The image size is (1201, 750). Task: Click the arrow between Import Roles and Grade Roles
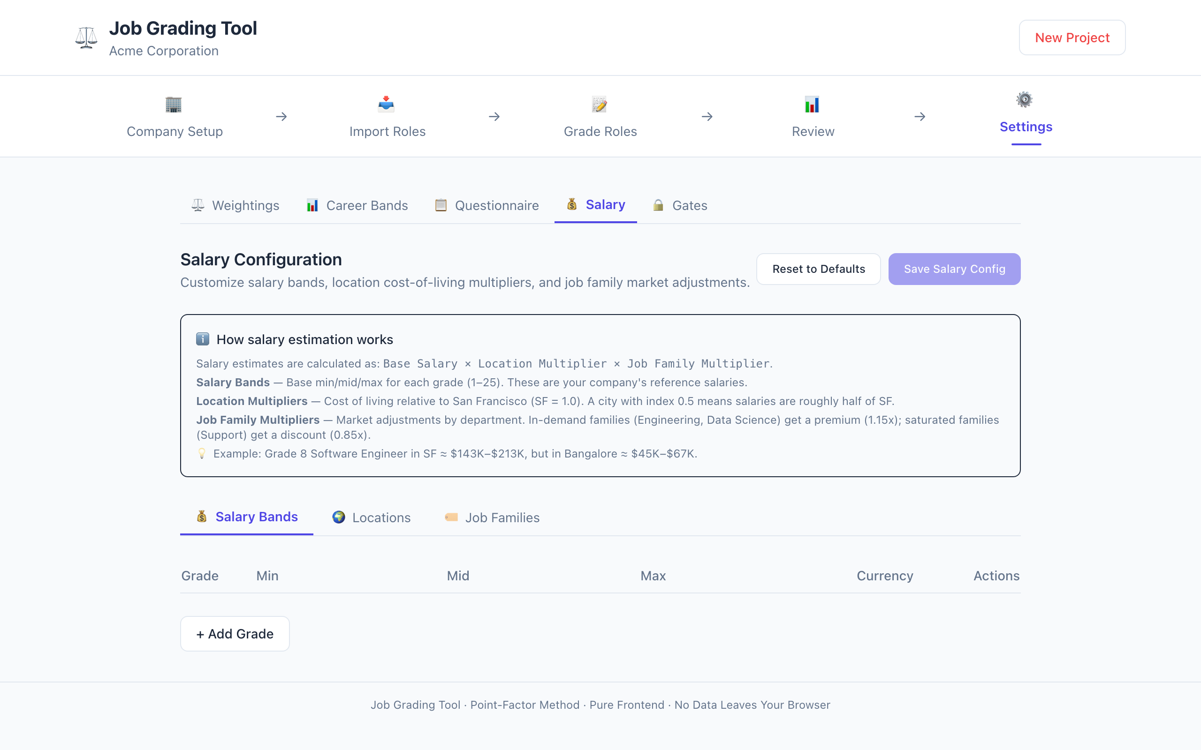[494, 117]
